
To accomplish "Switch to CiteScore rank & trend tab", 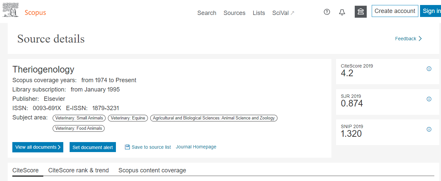I will 78,170.
